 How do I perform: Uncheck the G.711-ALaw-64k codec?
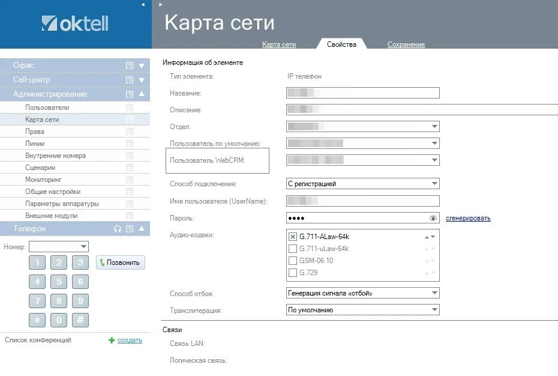tap(292, 236)
